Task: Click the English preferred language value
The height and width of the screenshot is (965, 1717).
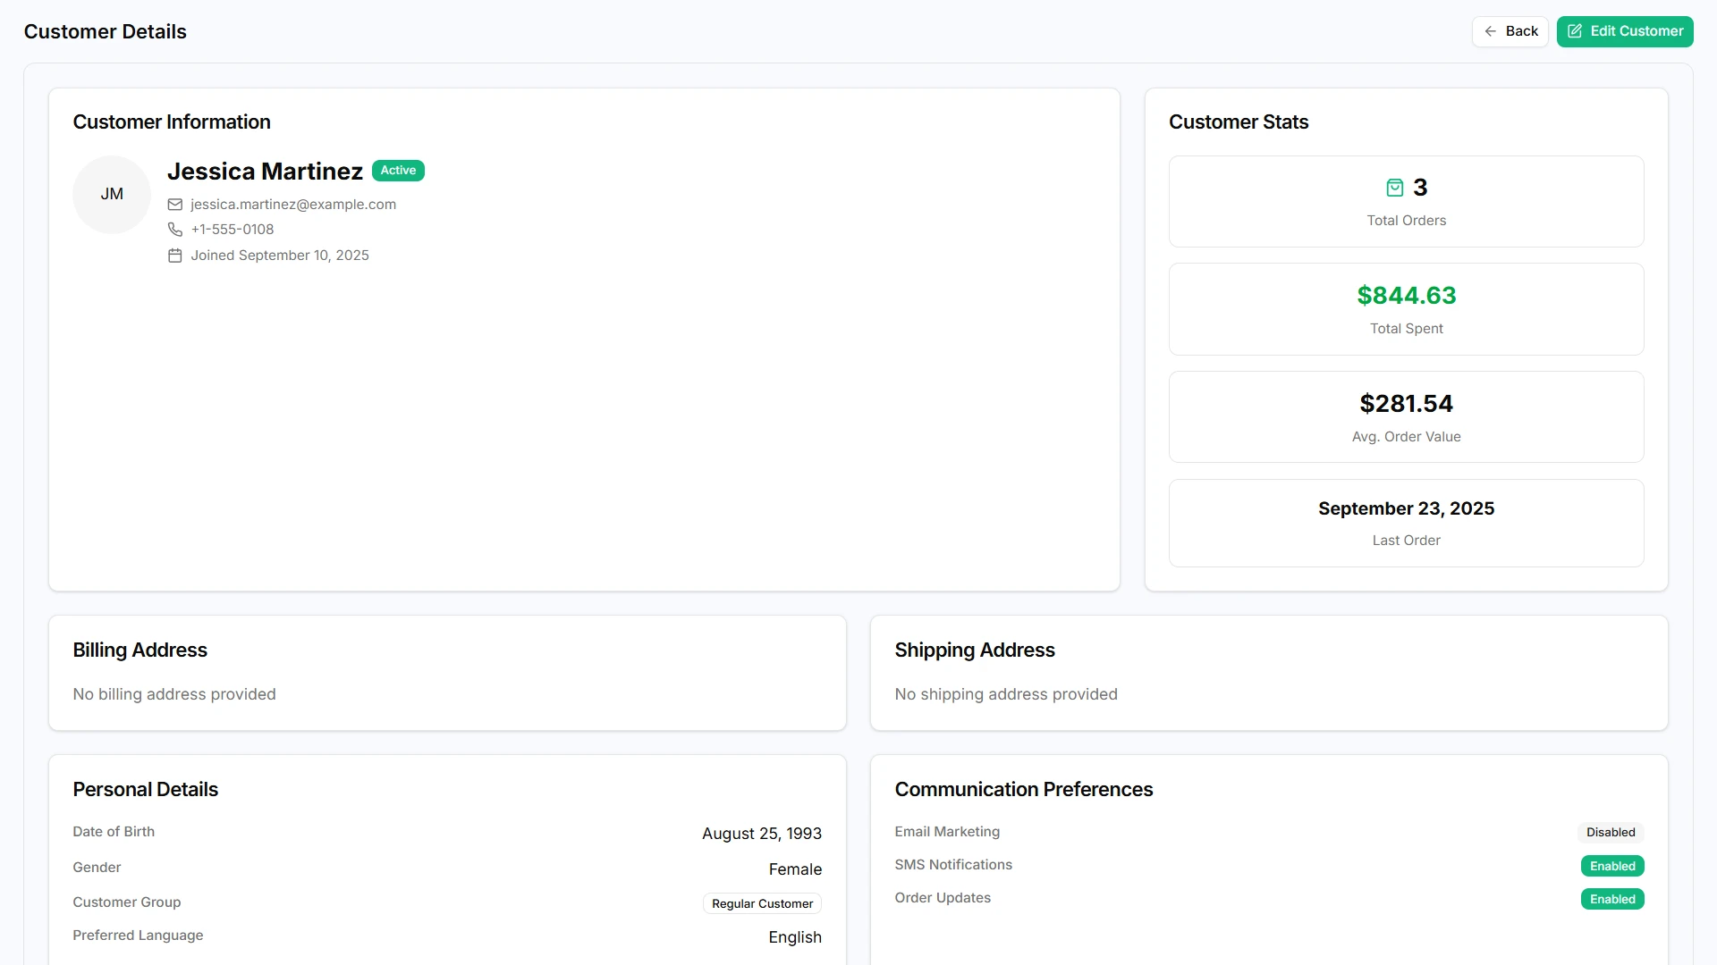Action: tap(795, 937)
